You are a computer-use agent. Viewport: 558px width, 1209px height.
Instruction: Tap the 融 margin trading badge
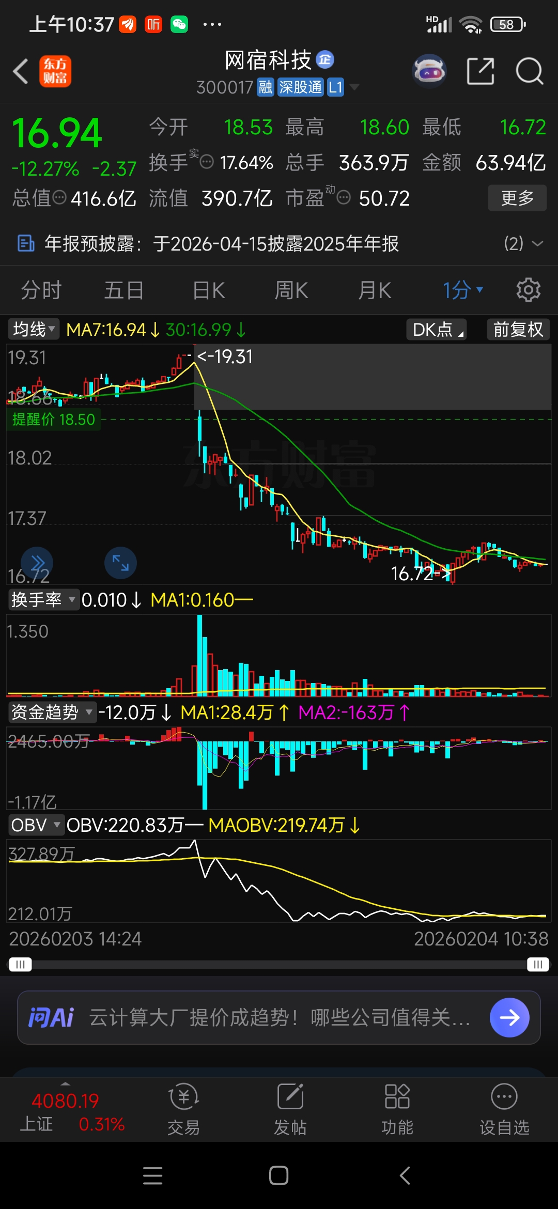[x=266, y=87]
